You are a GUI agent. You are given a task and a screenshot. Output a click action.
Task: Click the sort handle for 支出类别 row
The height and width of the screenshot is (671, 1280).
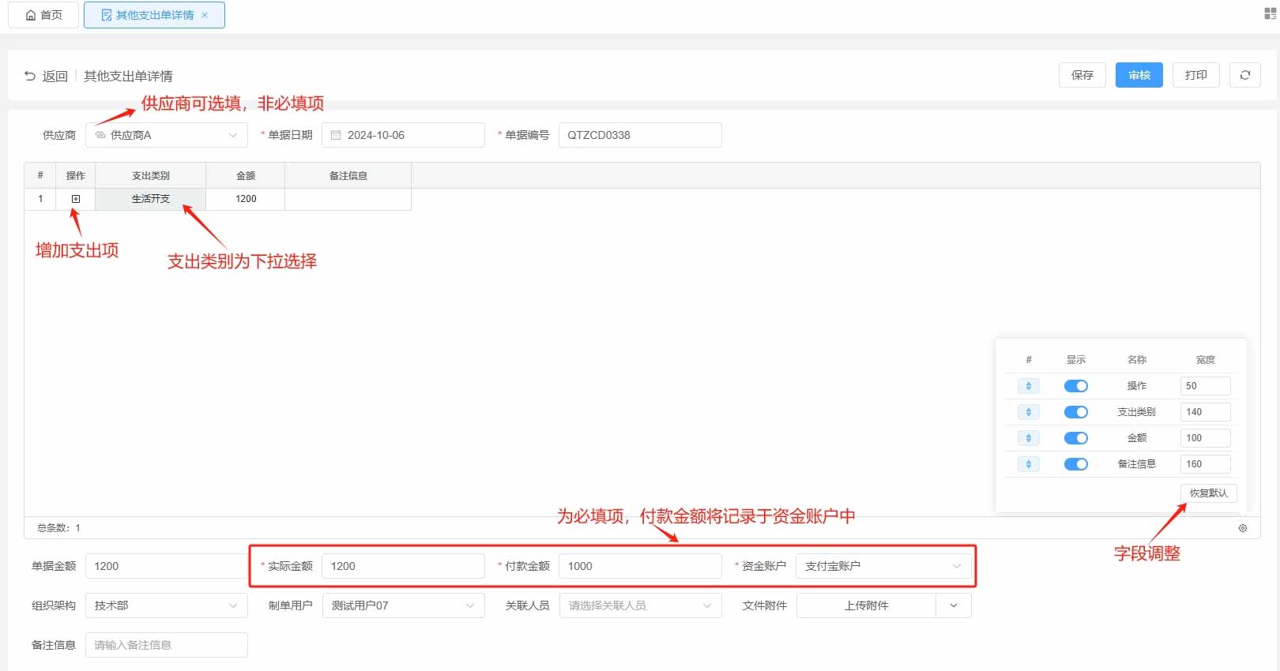1028,412
